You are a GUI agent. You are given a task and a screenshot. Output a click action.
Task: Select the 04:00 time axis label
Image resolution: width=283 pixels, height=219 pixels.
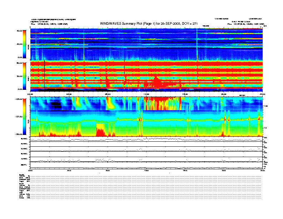coord(69,94)
